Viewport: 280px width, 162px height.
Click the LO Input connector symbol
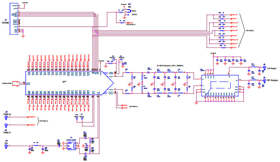[x=264, y=68]
